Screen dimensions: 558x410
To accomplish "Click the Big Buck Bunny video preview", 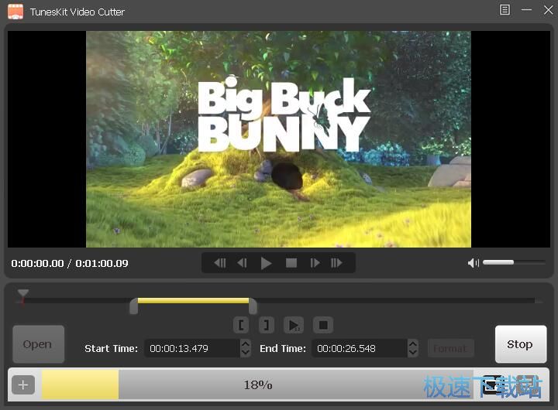I will pyautogui.click(x=279, y=139).
